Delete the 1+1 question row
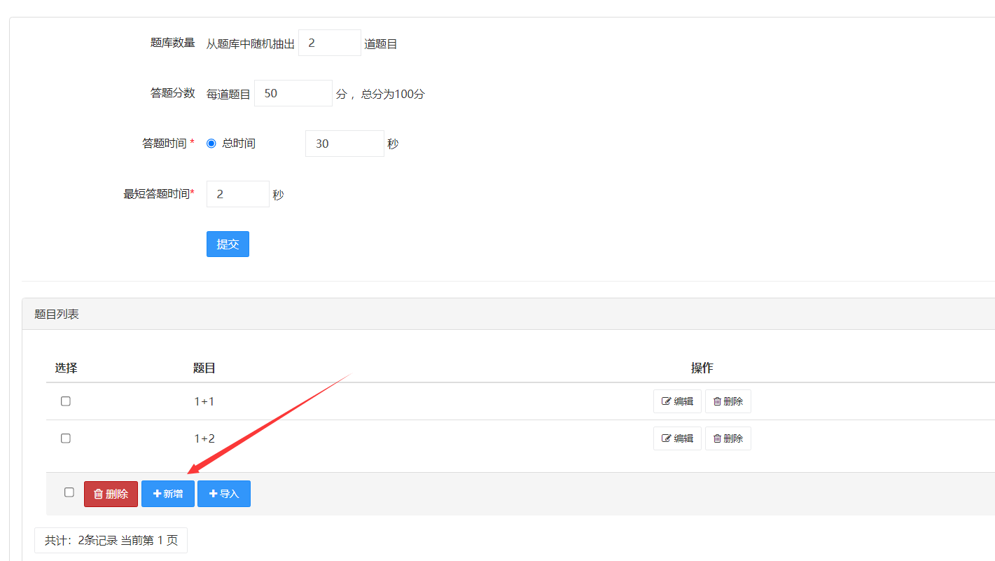 pyautogui.click(x=728, y=401)
